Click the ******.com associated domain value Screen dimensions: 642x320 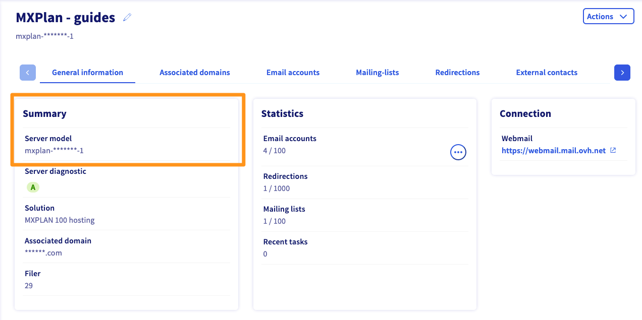click(43, 253)
